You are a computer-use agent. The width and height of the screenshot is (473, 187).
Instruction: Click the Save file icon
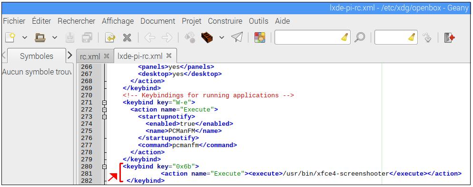pos(70,37)
